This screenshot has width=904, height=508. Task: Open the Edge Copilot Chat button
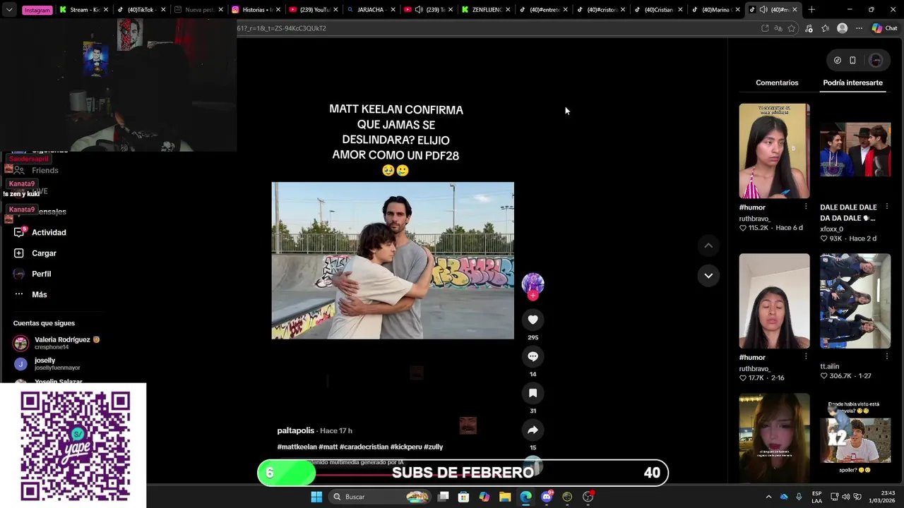[884, 28]
